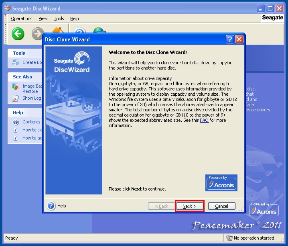The image size is (288, 246).
Task: Minimize the Seagate DiscWizard main window
Action: 260,8
